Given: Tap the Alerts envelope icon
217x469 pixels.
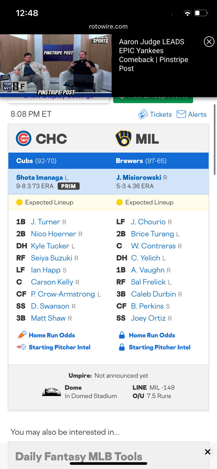Looking at the screenshot, I should coord(181,114).
